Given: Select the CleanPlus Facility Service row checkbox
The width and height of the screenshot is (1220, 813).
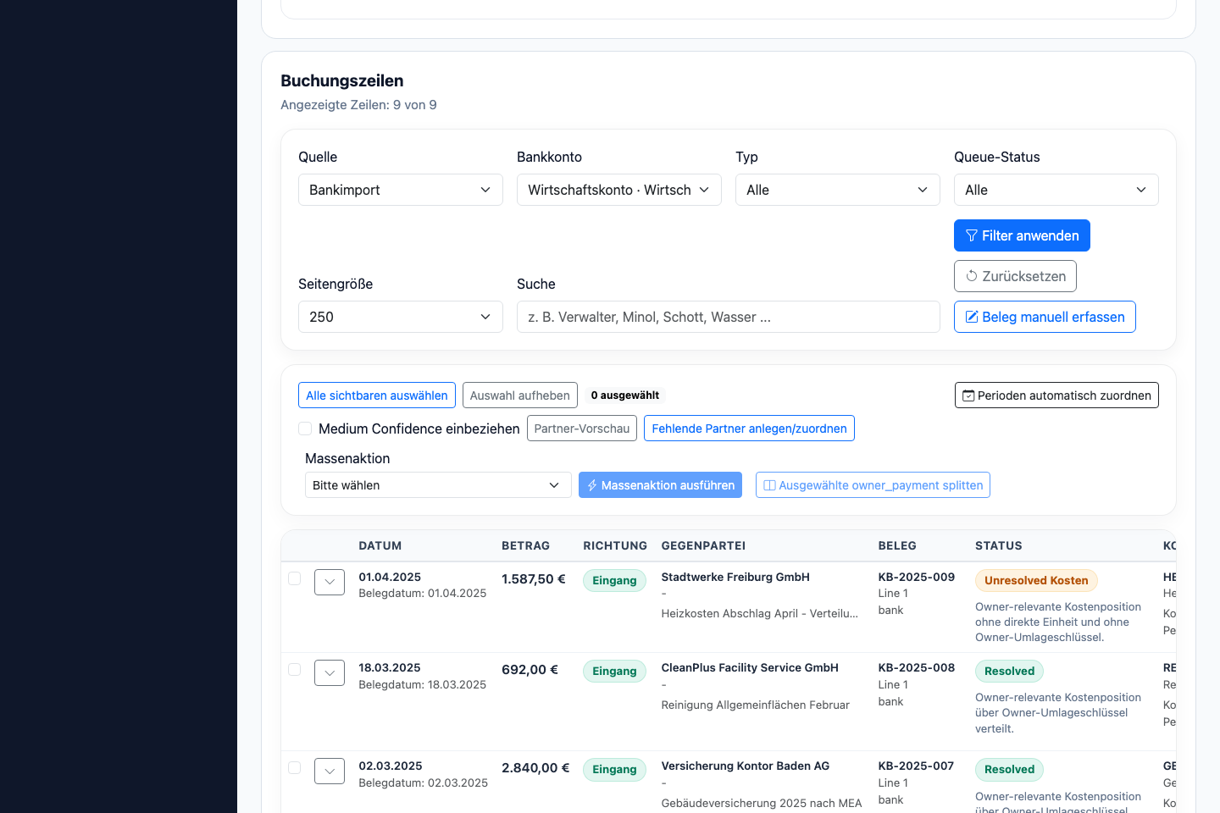Looking at the screenshot, I should pos(295,669).
